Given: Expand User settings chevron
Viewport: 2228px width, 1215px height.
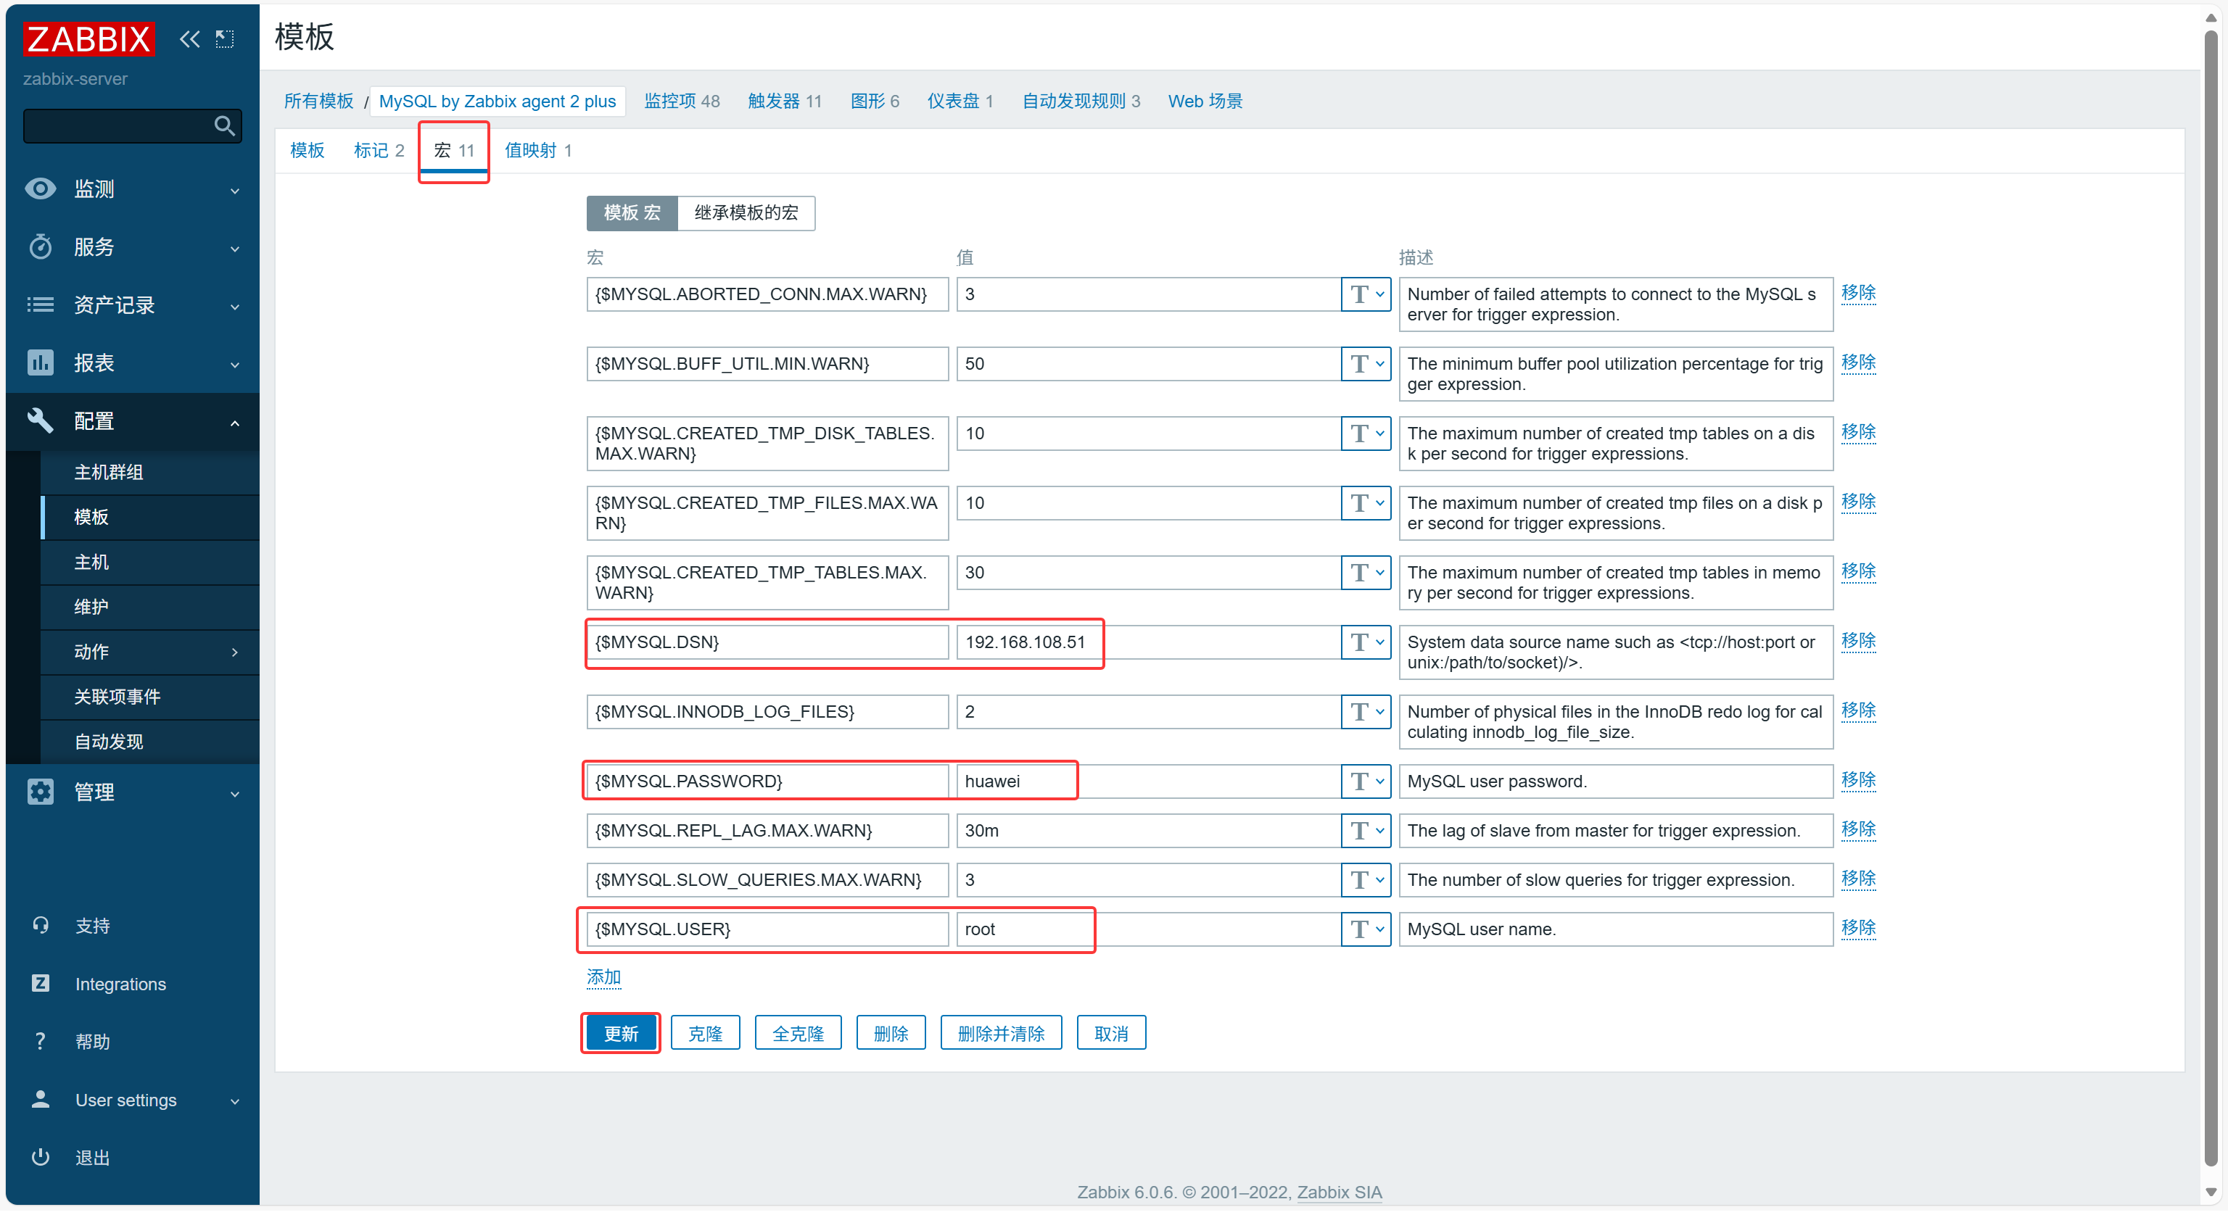Looking at the screenshot, I should coord(234,1101).
